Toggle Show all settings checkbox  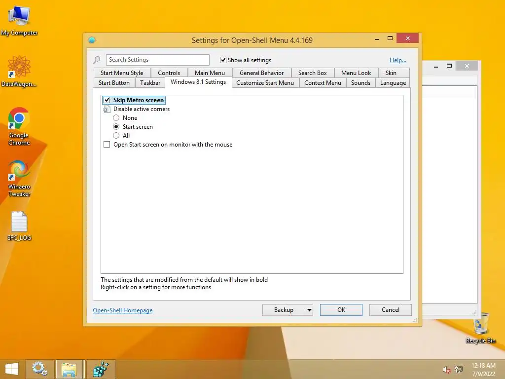click(x=223, y=60)
